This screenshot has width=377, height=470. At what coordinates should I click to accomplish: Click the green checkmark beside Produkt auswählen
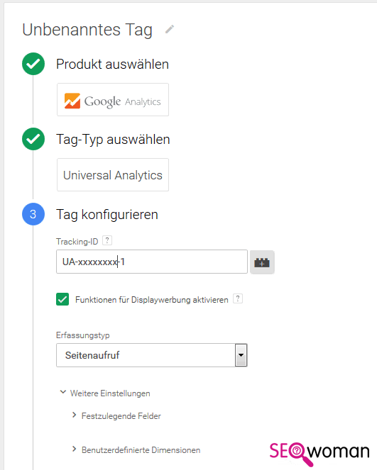(x=33, y=64)
